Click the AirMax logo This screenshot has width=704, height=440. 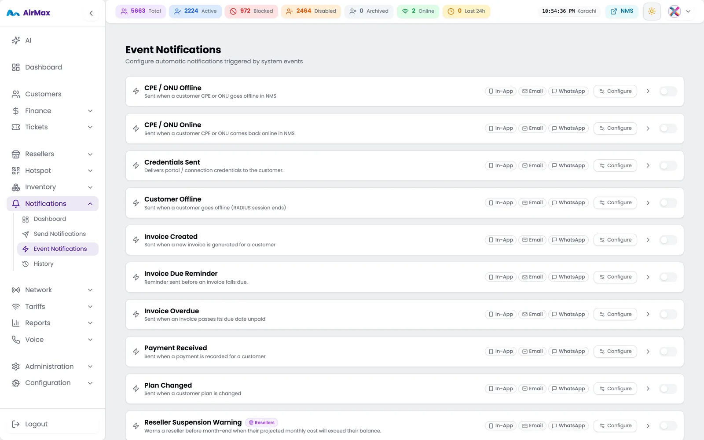tap(29, 13)
